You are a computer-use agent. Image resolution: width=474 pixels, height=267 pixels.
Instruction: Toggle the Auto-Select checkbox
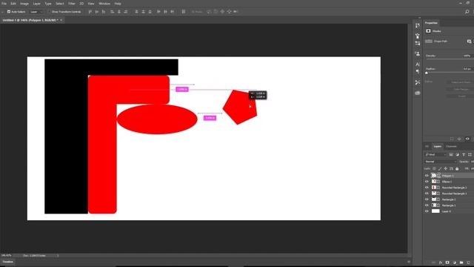tap(9, 12)
